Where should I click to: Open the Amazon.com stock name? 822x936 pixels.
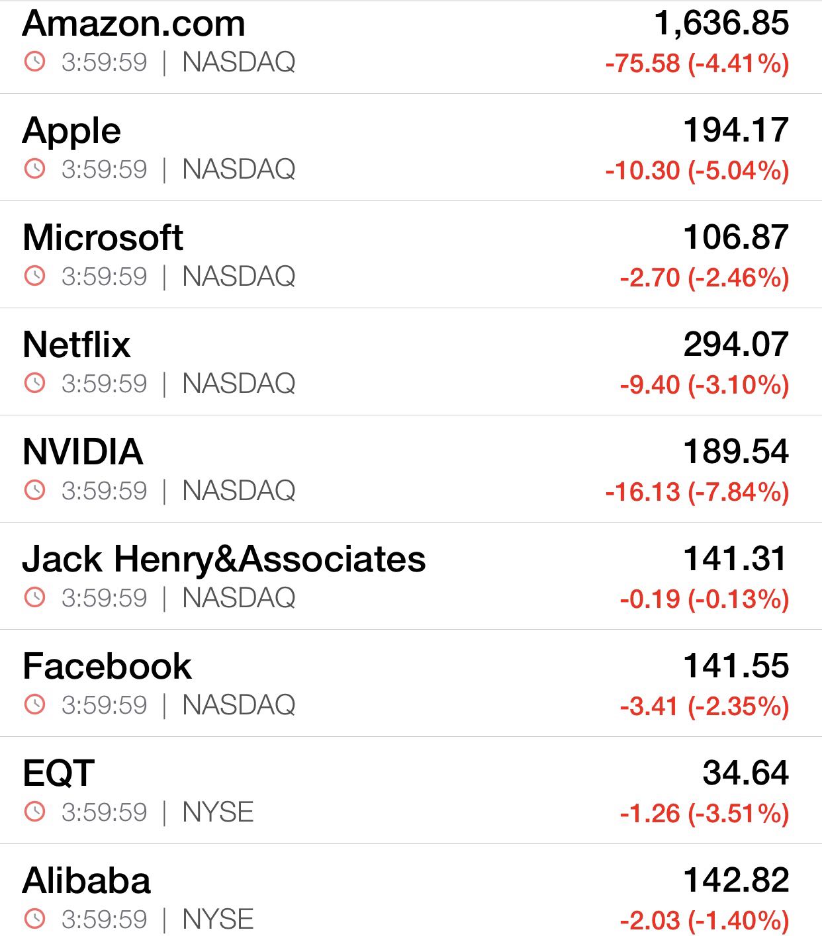[134, 24]
